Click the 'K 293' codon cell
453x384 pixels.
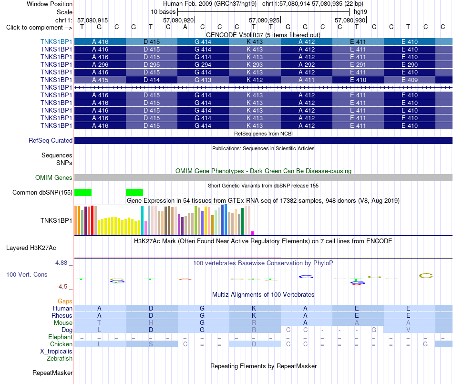(255, 65)
